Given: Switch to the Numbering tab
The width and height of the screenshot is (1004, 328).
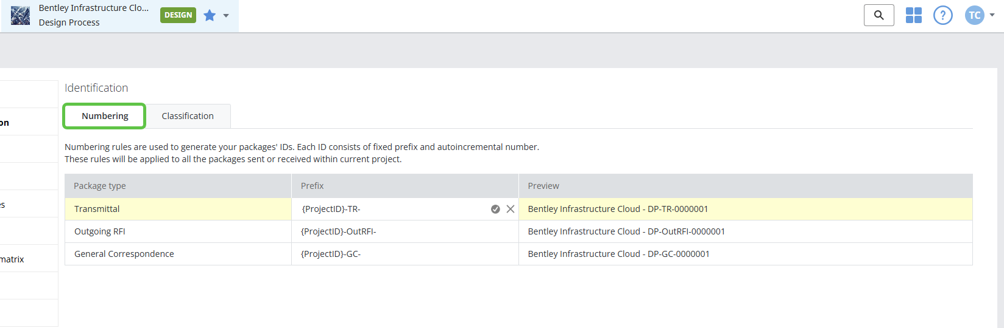Looking at the screenshot, I should point(105,116).
